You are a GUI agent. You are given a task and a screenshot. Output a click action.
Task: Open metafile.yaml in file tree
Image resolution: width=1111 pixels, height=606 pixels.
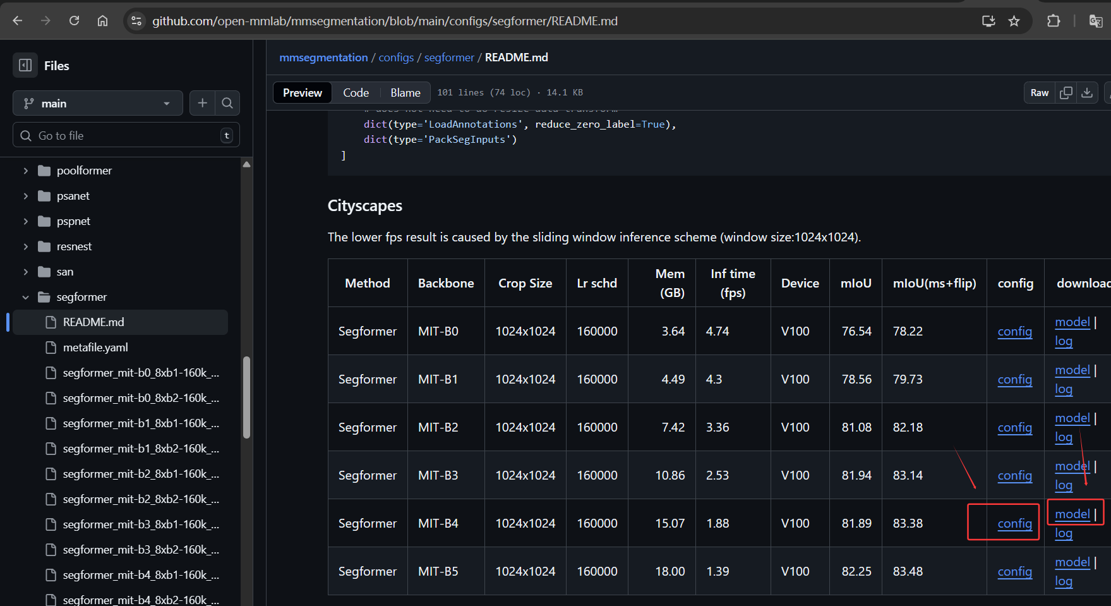[x=95, y=348]
